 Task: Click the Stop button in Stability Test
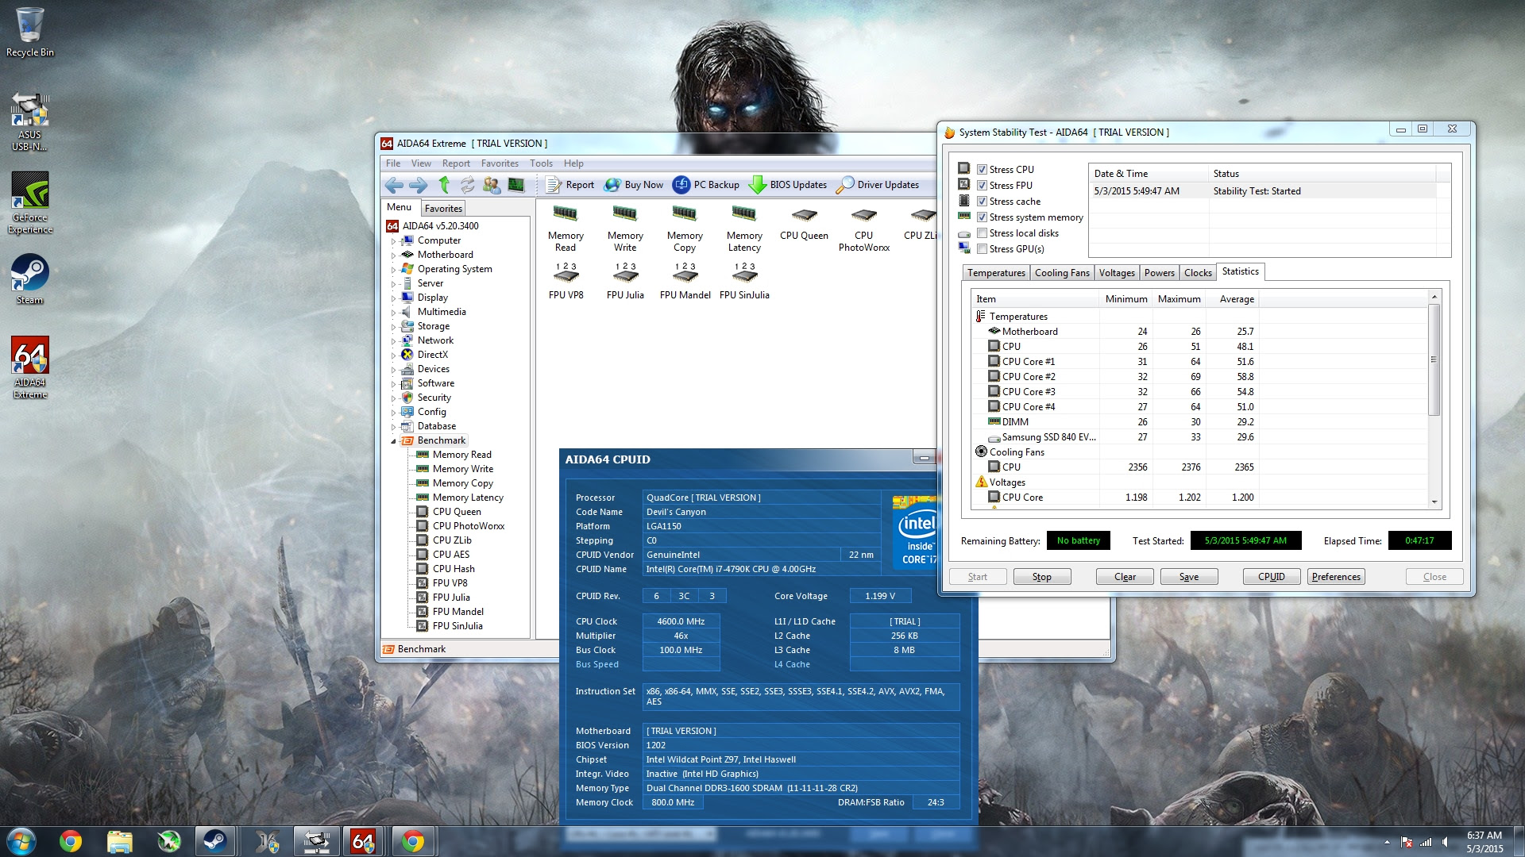[x=1042, y=577]
